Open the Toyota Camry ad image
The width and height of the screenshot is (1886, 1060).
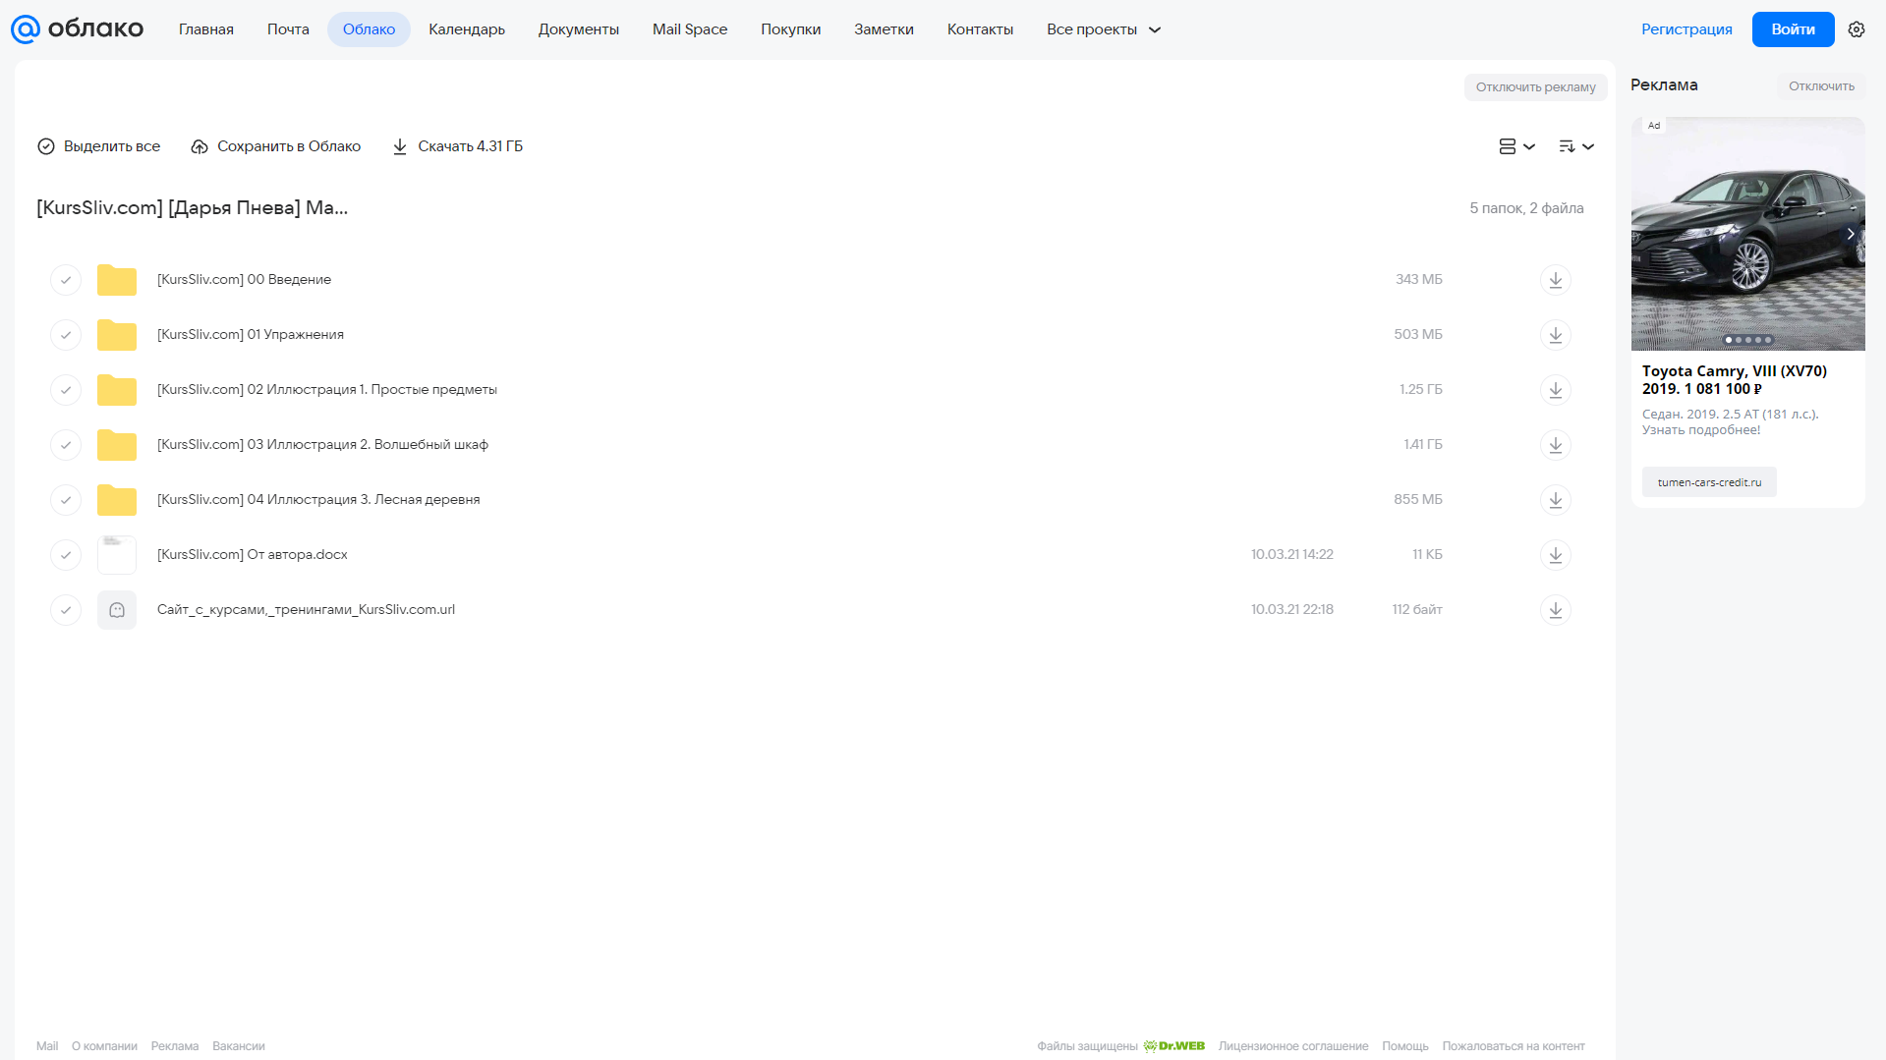1747,234
